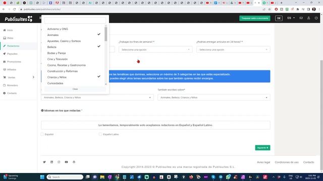
Task: Open the Instagram footer icon
Action: point(59,162)
